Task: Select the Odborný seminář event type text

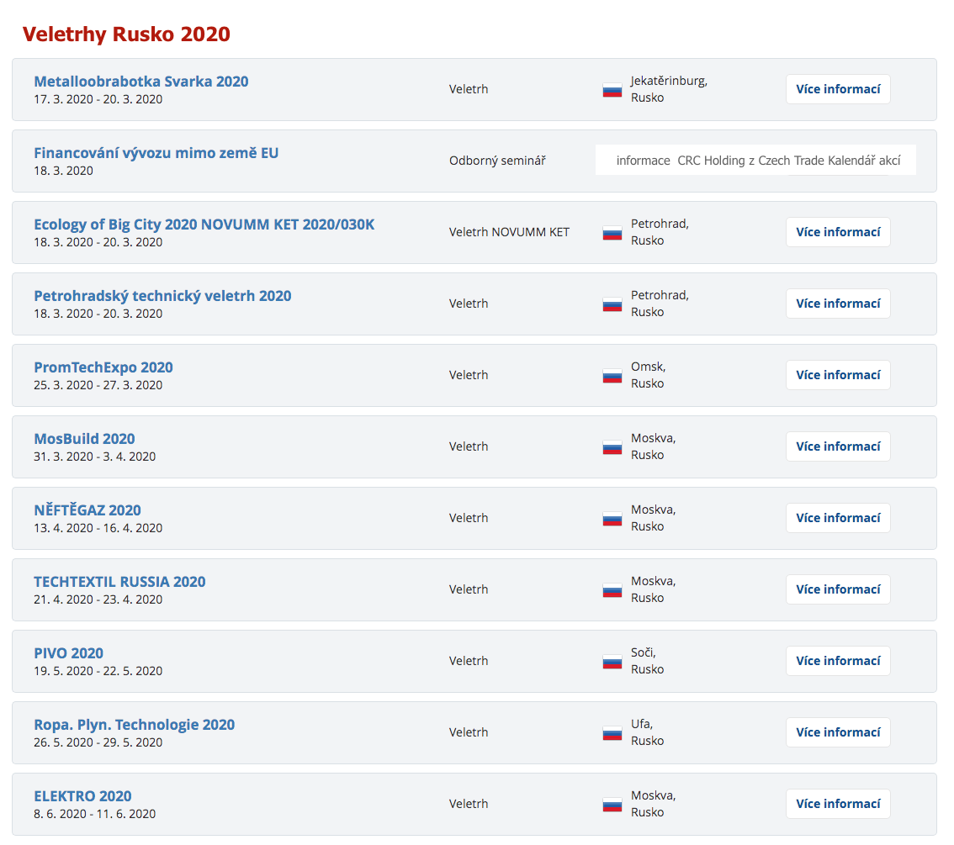Action: point(497,161)
